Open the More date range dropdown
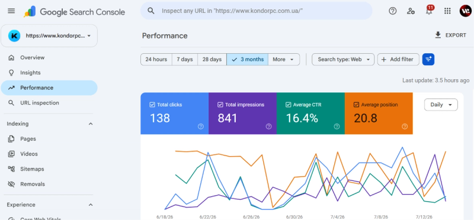The width and height of the screenshot is (474, 220). pos(284,60)
